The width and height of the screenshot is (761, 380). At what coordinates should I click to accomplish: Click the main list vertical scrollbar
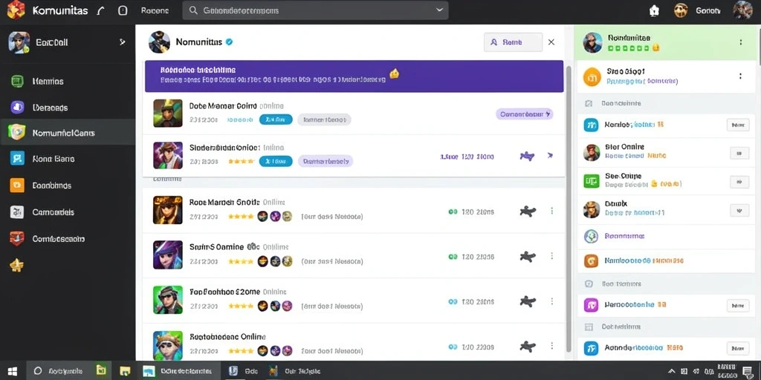pos(569,209)
